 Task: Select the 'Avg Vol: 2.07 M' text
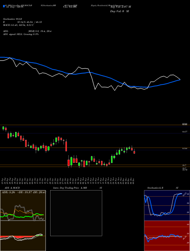[x=120, y=7]
